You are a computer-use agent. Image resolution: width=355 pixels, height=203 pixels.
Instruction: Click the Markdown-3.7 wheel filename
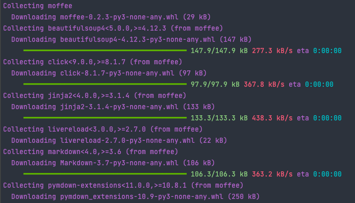coord(119,163)
